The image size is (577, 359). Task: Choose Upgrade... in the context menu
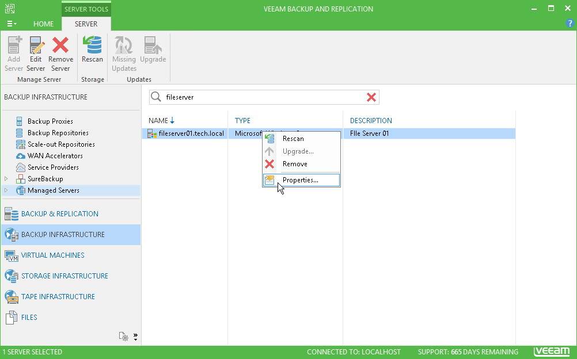(301, 151)
